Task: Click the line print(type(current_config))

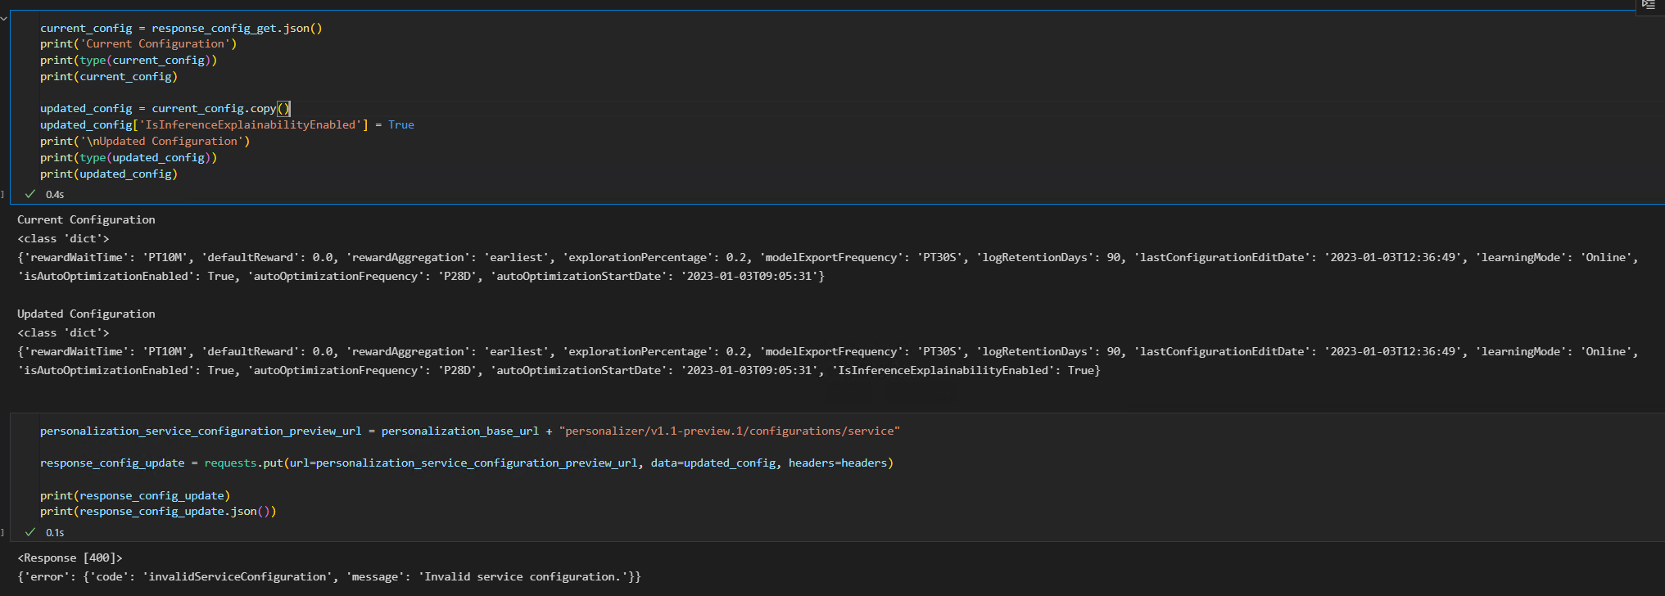Action: pyautogui.click(x=129, y=61)
